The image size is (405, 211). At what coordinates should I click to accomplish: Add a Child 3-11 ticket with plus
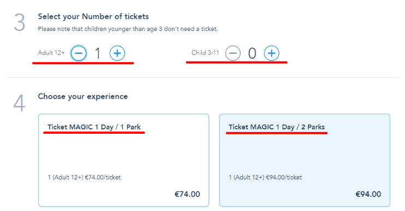click(x=271, y=53)
